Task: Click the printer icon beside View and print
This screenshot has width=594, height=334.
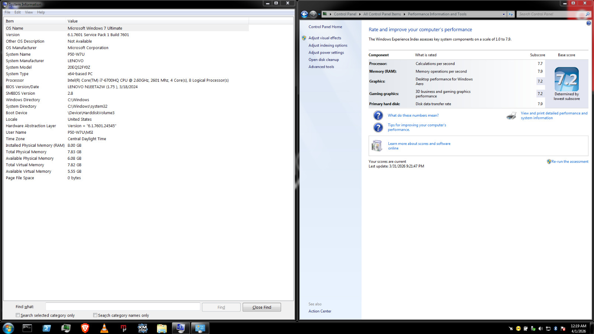Action: (511, 116)
